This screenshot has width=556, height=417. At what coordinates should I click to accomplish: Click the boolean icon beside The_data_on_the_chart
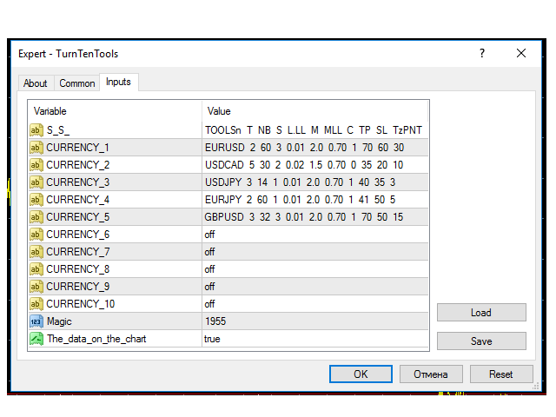pos(36,339)
